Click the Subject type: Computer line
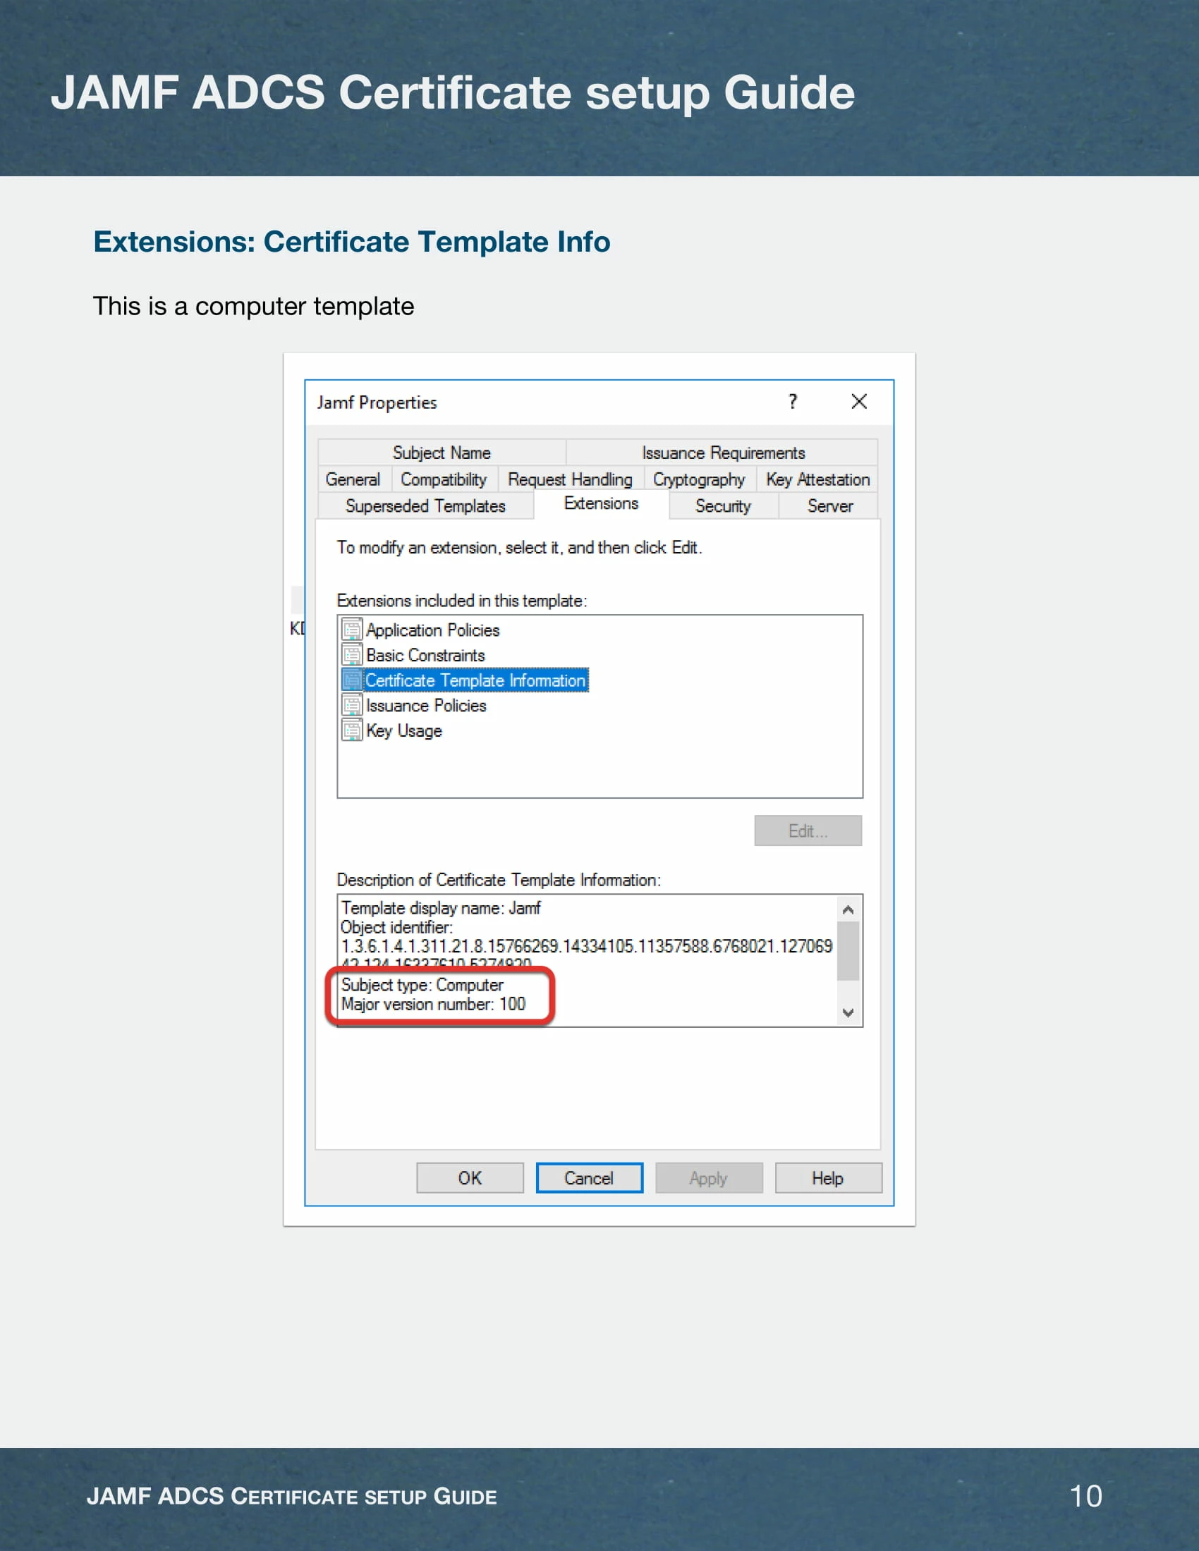This screenshot has height=1551, width=1199. pos(422,984)
